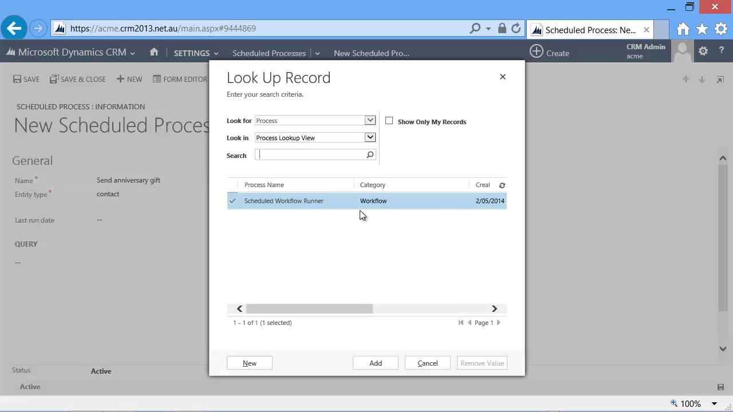The width and height of the screenshot is (733, 412).
Task: Open browser Tools gear icon
Action: point(720,29)
